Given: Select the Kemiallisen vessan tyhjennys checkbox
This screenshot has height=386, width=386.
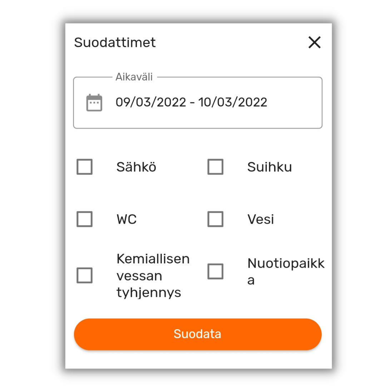Looking at the screenshot, I should pos(85,276).
